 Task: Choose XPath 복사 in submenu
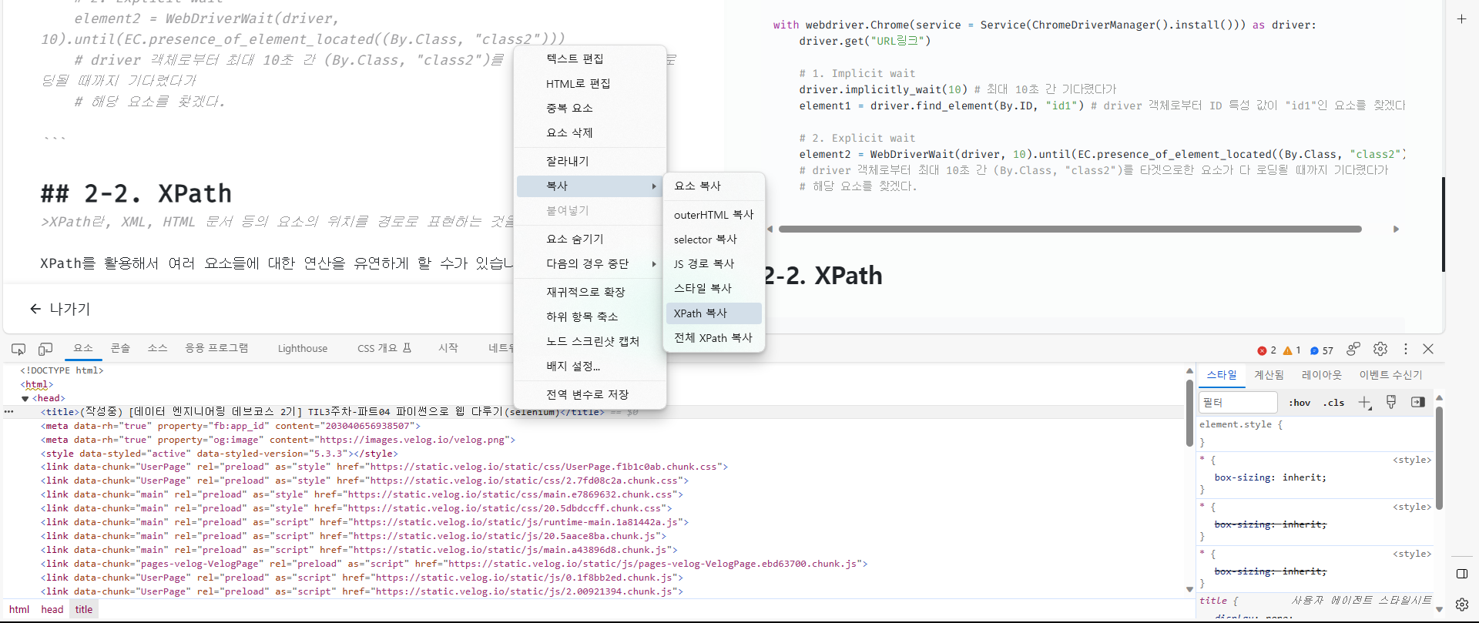[714, 313]
